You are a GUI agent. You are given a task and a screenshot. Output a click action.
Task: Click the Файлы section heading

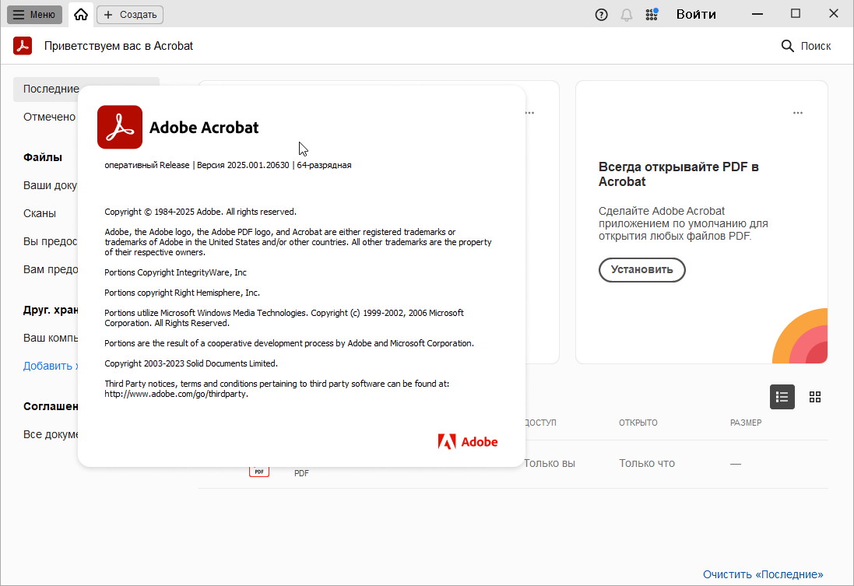pyautogui.click(x=43, y=157)
